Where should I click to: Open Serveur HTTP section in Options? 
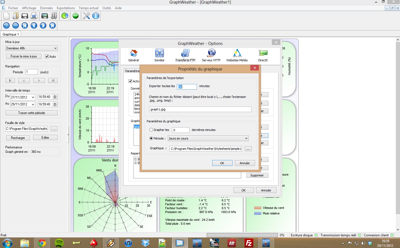click(211, 55)
